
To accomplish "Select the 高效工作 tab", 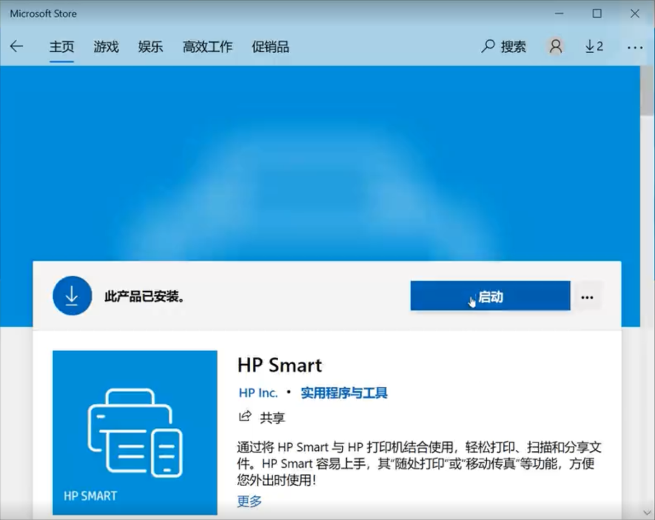I will 207,47.
